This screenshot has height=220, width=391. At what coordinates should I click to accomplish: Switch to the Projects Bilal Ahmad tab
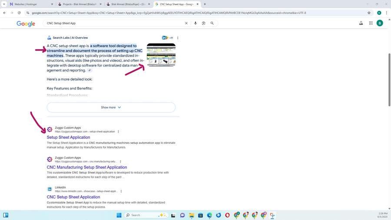coord(80,4)
